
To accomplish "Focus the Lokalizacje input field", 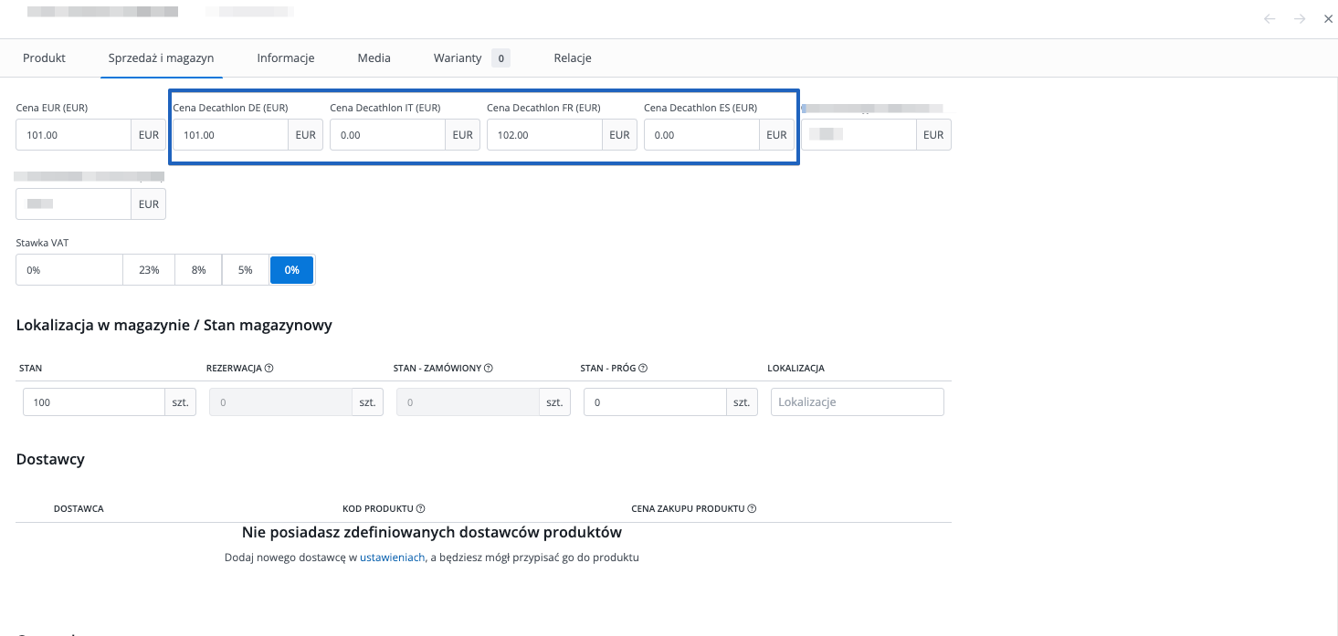I will click(x=857, y=402).
